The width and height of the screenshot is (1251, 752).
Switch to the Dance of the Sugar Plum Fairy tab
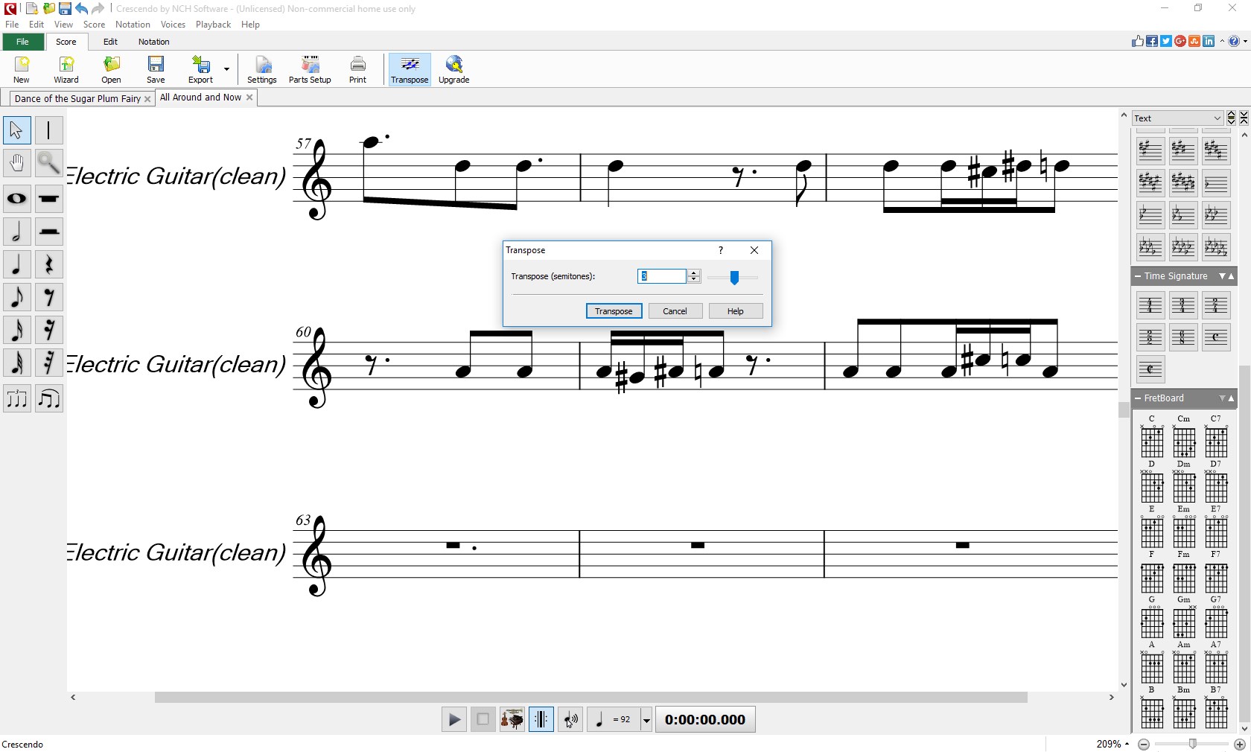[77, 98]
